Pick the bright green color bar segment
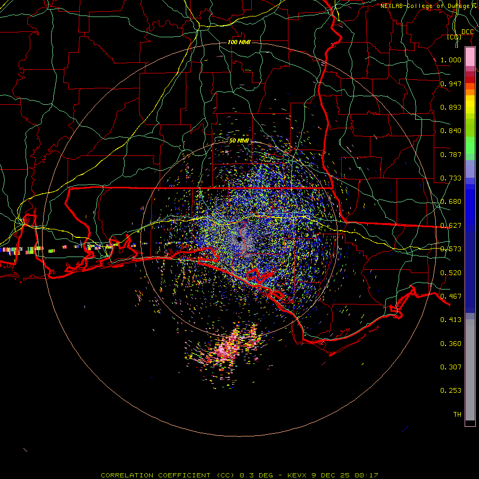Viewport: 479px width, 479px height. pos(470,145)
